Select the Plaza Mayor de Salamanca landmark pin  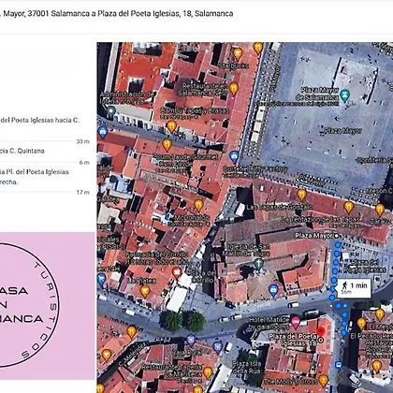click(344, 95)
